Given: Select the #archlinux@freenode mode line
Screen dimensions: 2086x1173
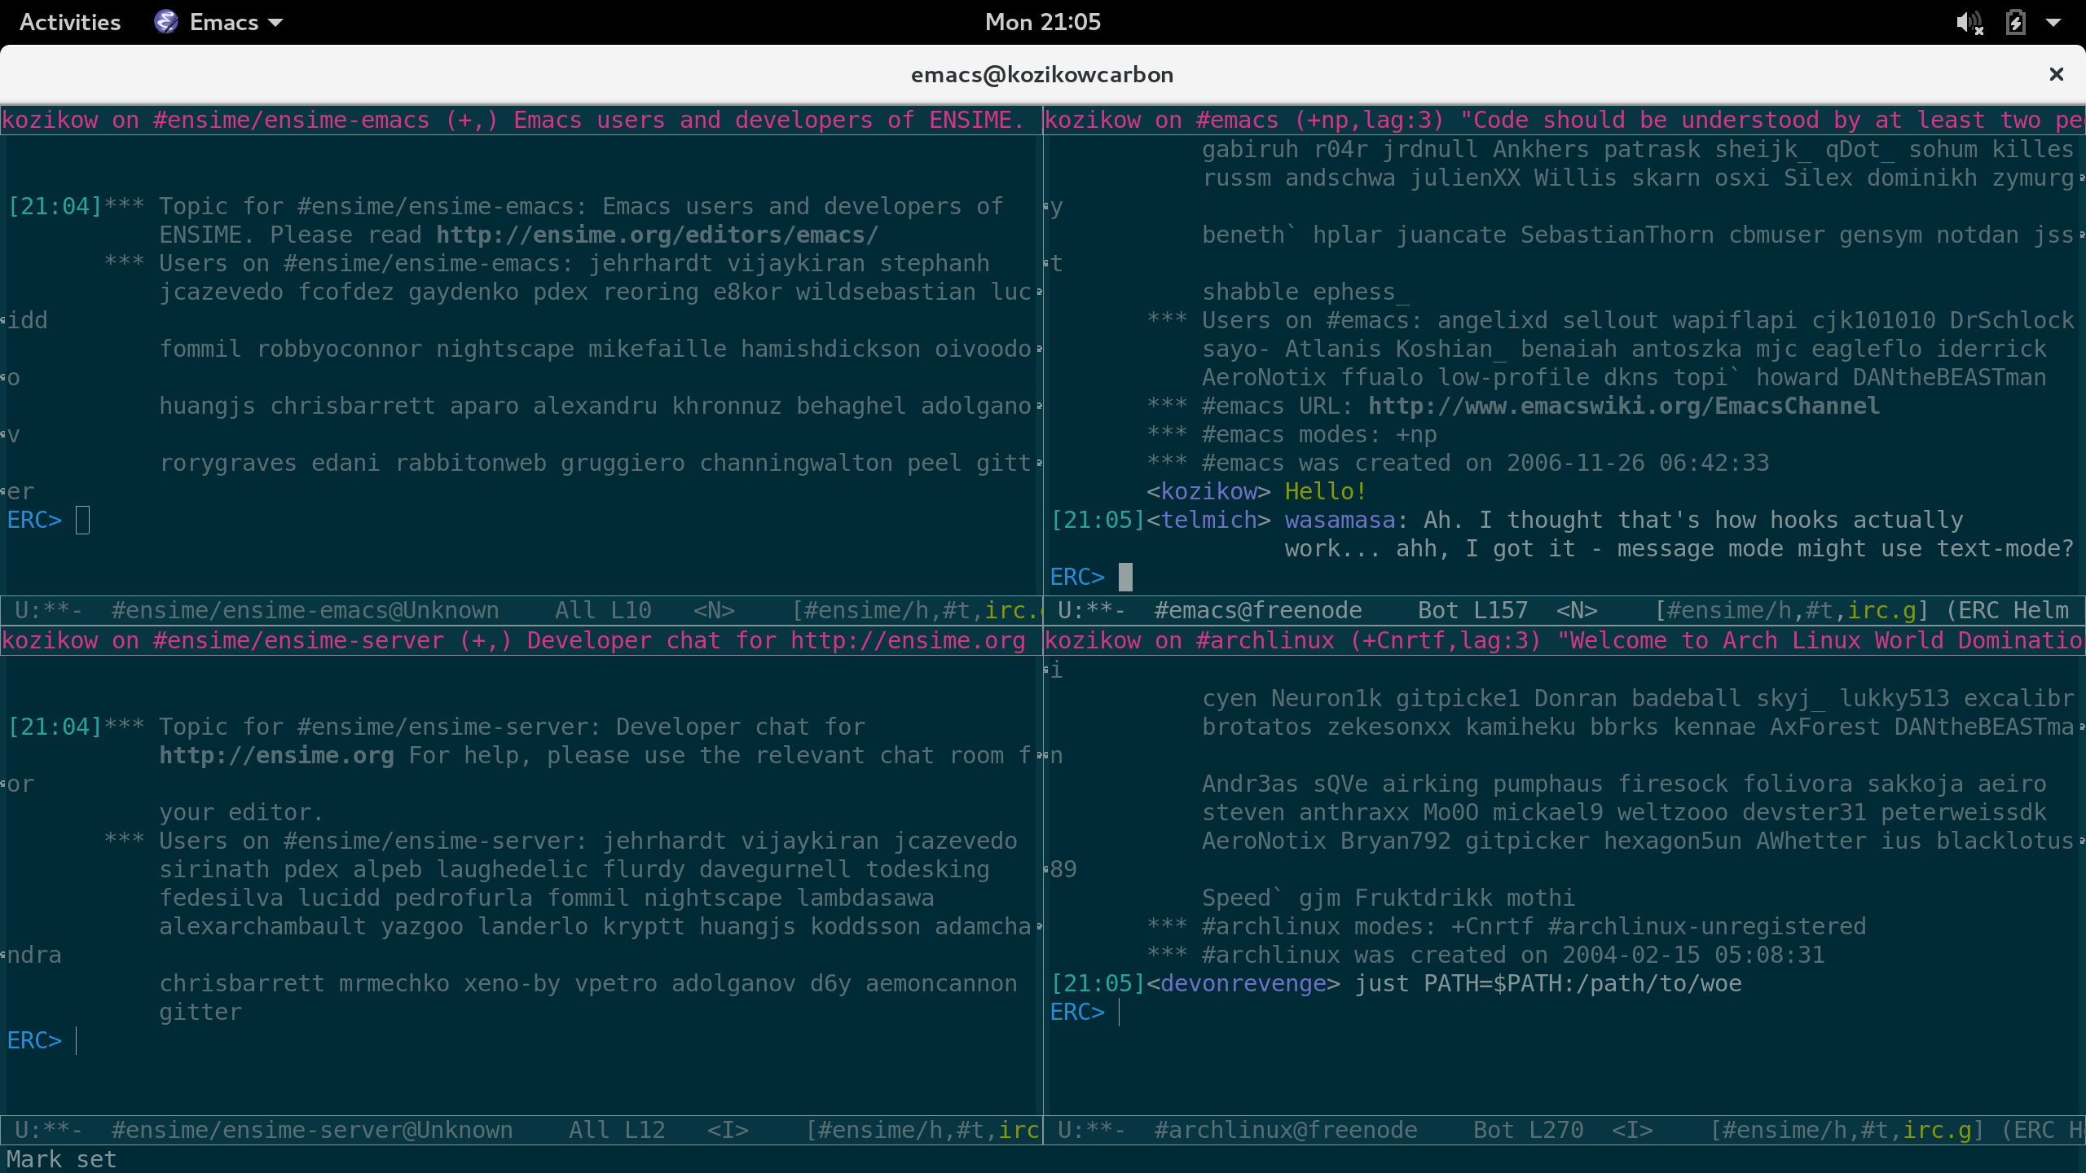Looking at the screenshot, I should pos(1286,1130).
